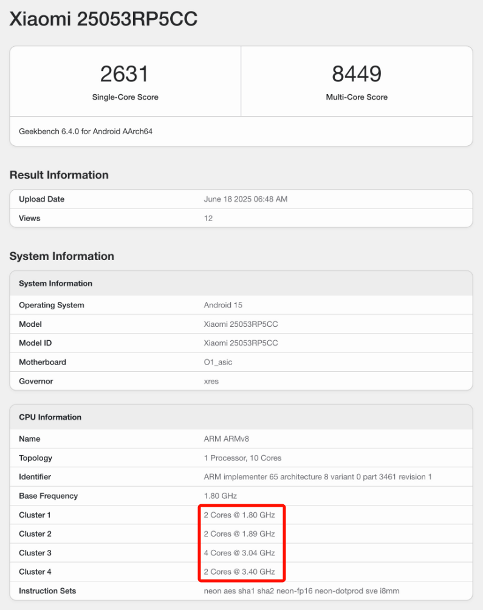Screen dimensions: 483x610
Task: Click the Android 15 operating system value
Action: point(223,305)
